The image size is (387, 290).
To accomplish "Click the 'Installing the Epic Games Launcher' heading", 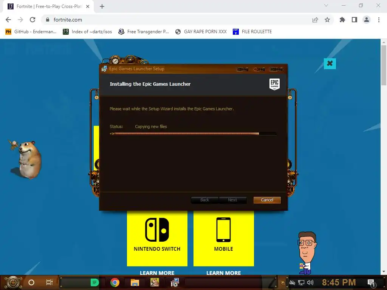I will point(150,84).
